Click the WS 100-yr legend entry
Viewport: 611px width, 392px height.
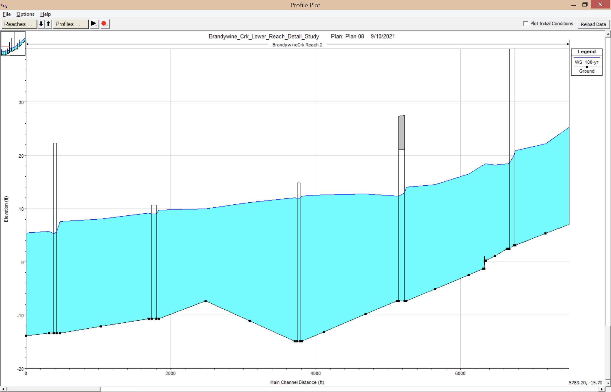[586, 62]
